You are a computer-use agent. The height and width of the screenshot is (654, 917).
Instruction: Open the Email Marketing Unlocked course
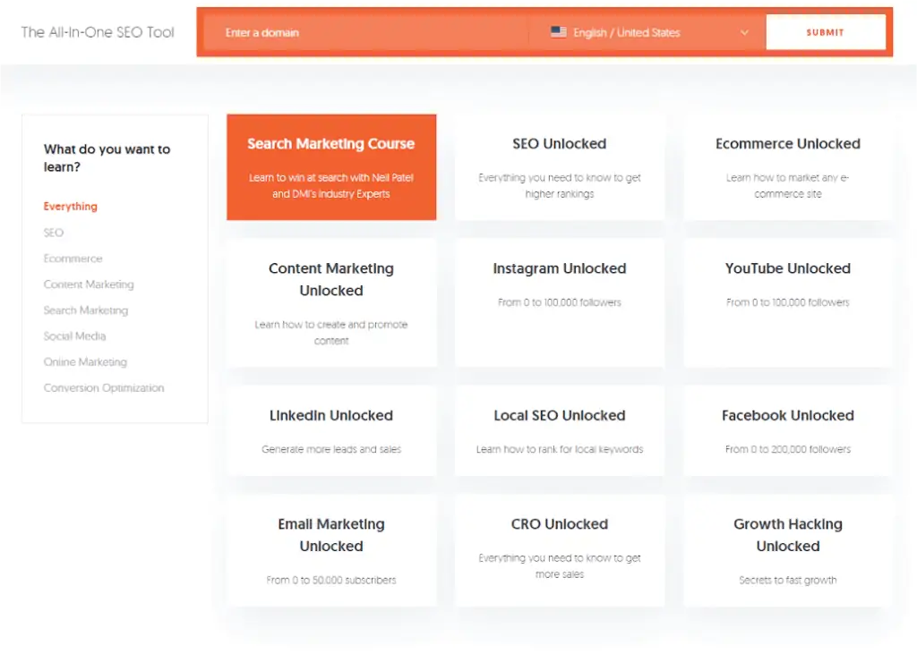331,548
